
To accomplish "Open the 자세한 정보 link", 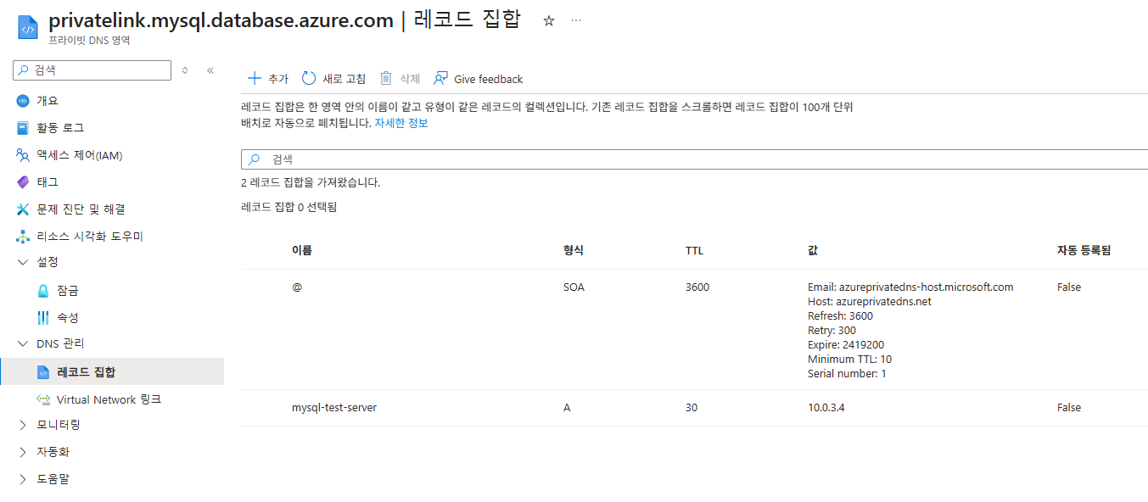I will pos(401,123).
